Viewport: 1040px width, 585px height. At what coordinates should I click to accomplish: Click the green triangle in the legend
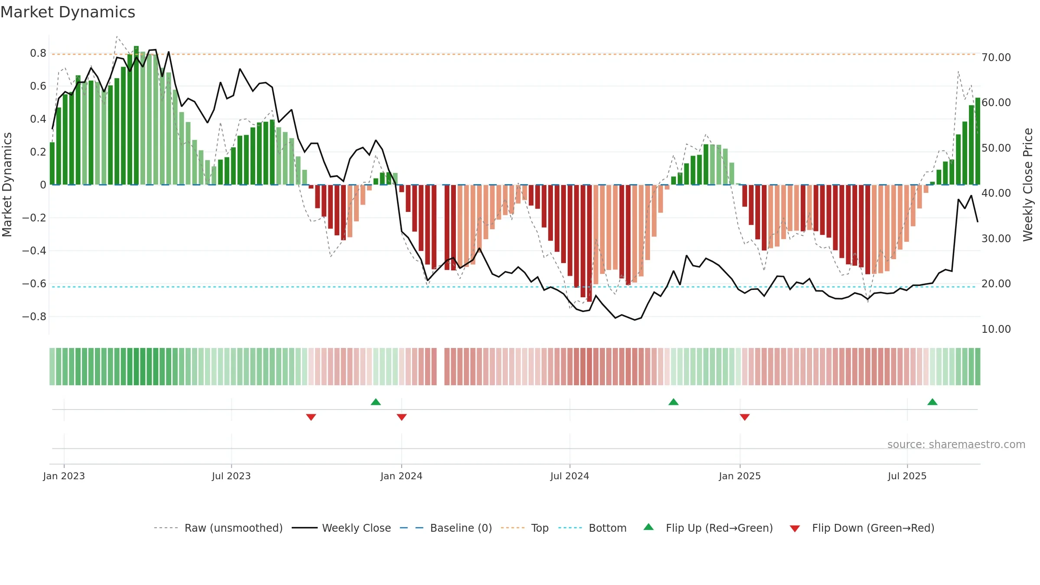point(648,527)
